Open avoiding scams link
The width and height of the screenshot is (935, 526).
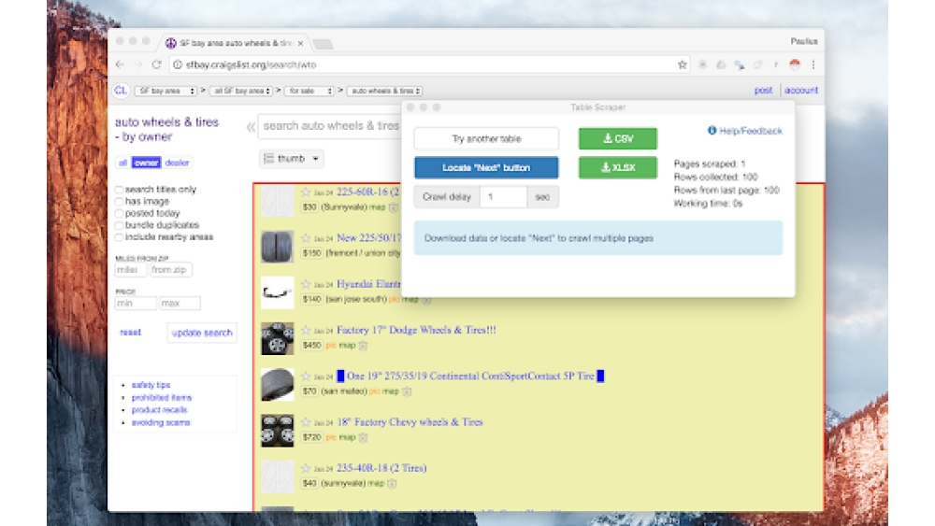161,422
